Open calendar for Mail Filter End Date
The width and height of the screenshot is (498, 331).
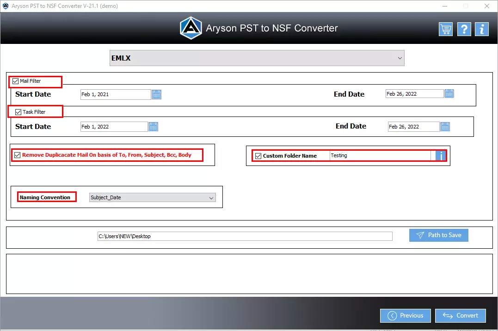(449, 94)
